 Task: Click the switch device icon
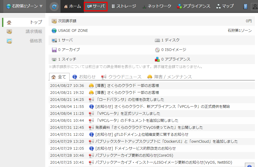click(54, 59)
